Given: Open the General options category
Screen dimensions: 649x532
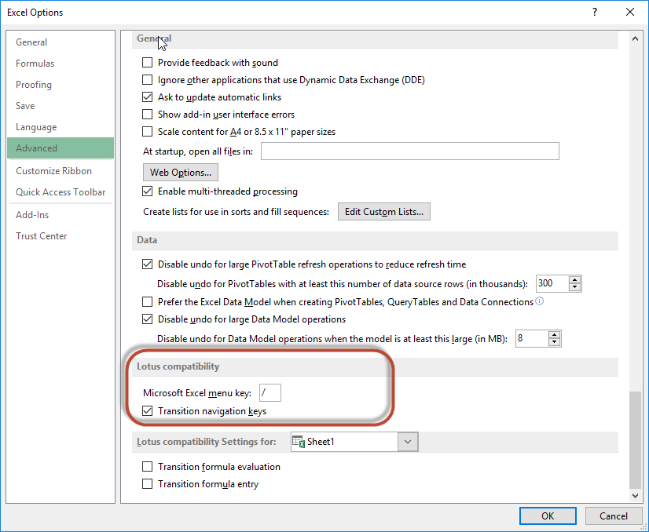Looking at the screenshot, I should [60, 42].
